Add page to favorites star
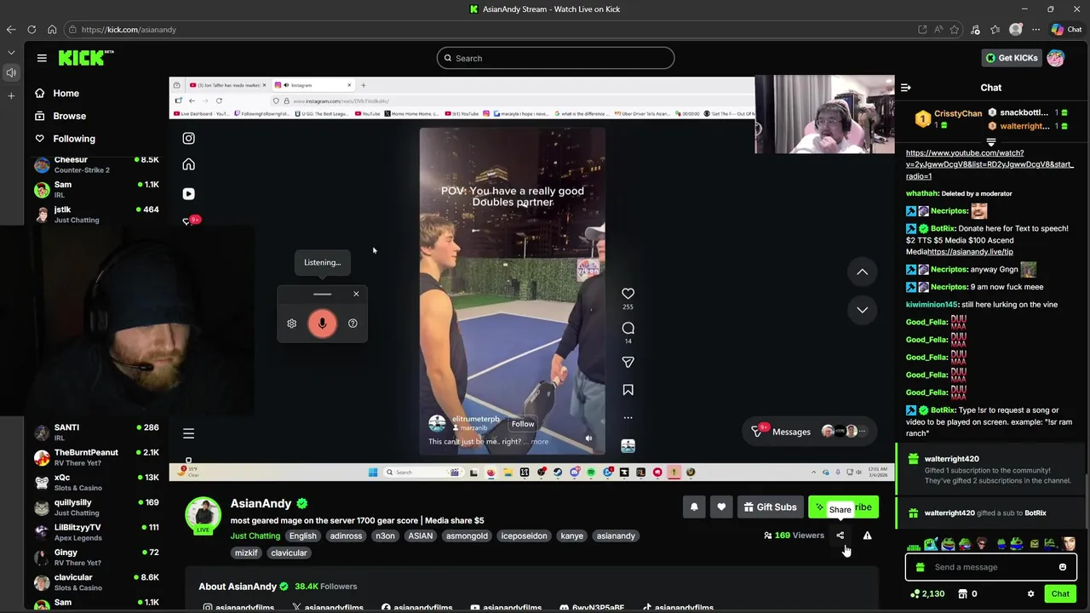This screenshot has width=1090, height=613. coord(955,30)
